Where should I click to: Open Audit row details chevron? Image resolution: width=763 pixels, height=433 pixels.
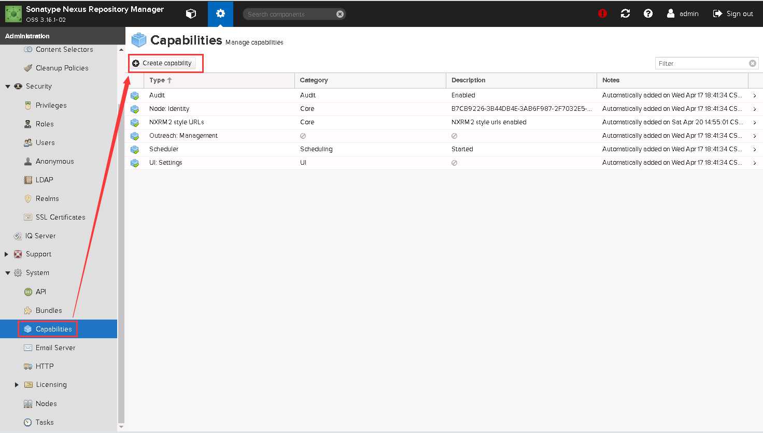click(754, 95)
